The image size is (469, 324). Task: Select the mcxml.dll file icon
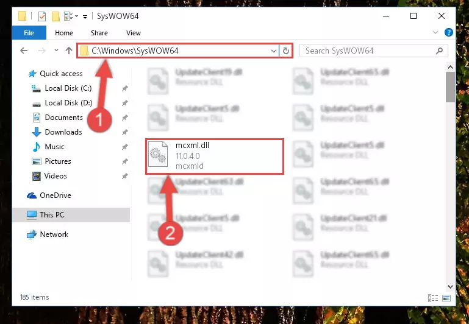pyautogui.click(x=158, y=155)
